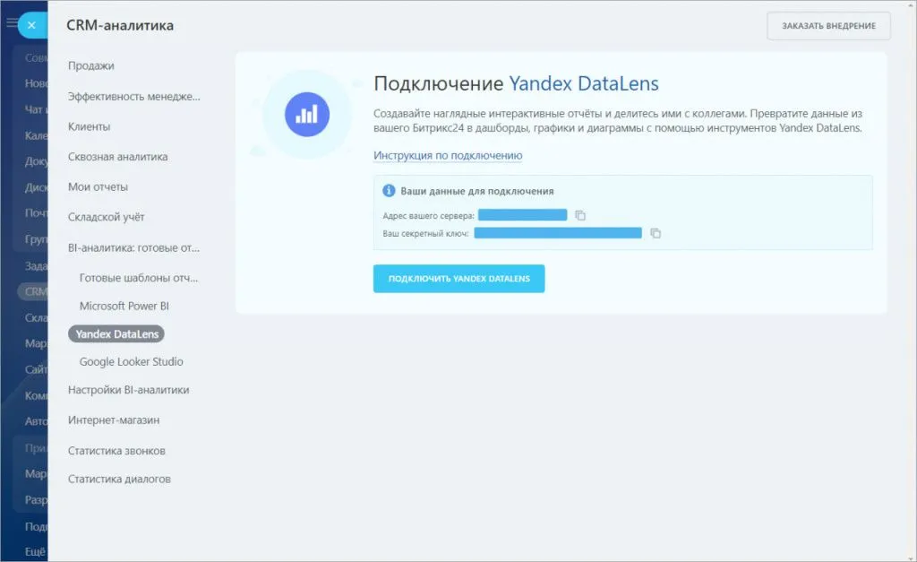Go to the Клиенты section

click(90, 127)
